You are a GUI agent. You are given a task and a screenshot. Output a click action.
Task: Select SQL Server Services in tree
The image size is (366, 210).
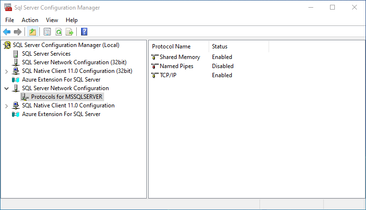[46, 54]
